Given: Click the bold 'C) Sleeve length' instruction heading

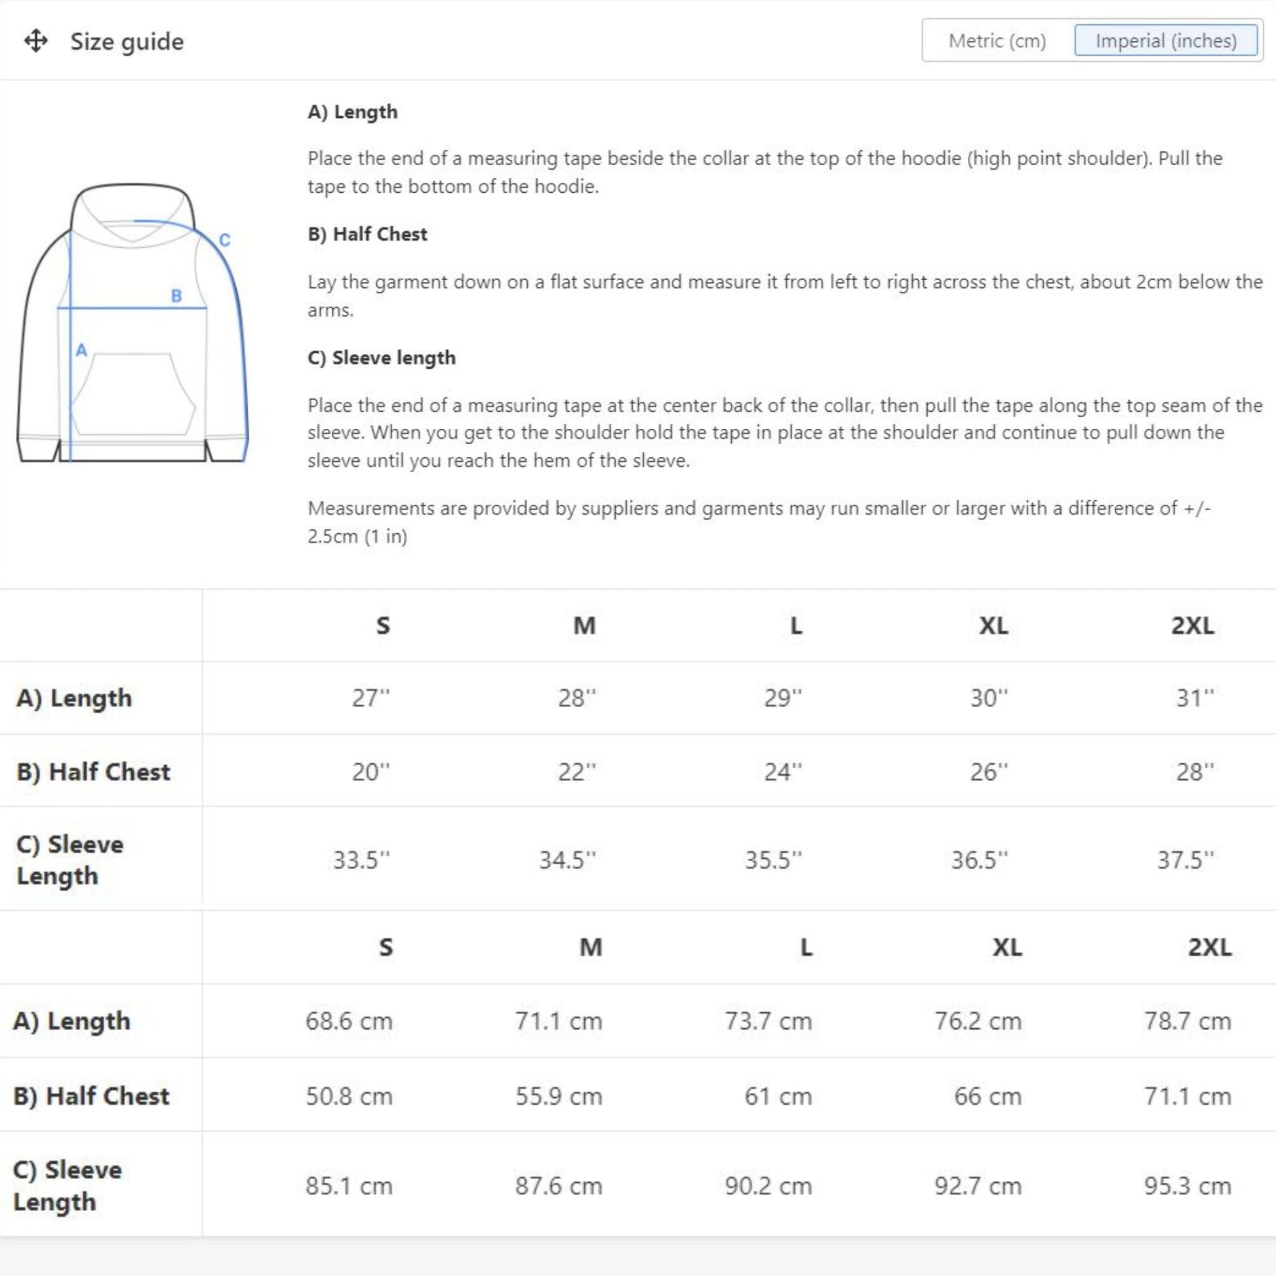Looking at the screenshot, I should pyautogui.click(x=382, y=357).
